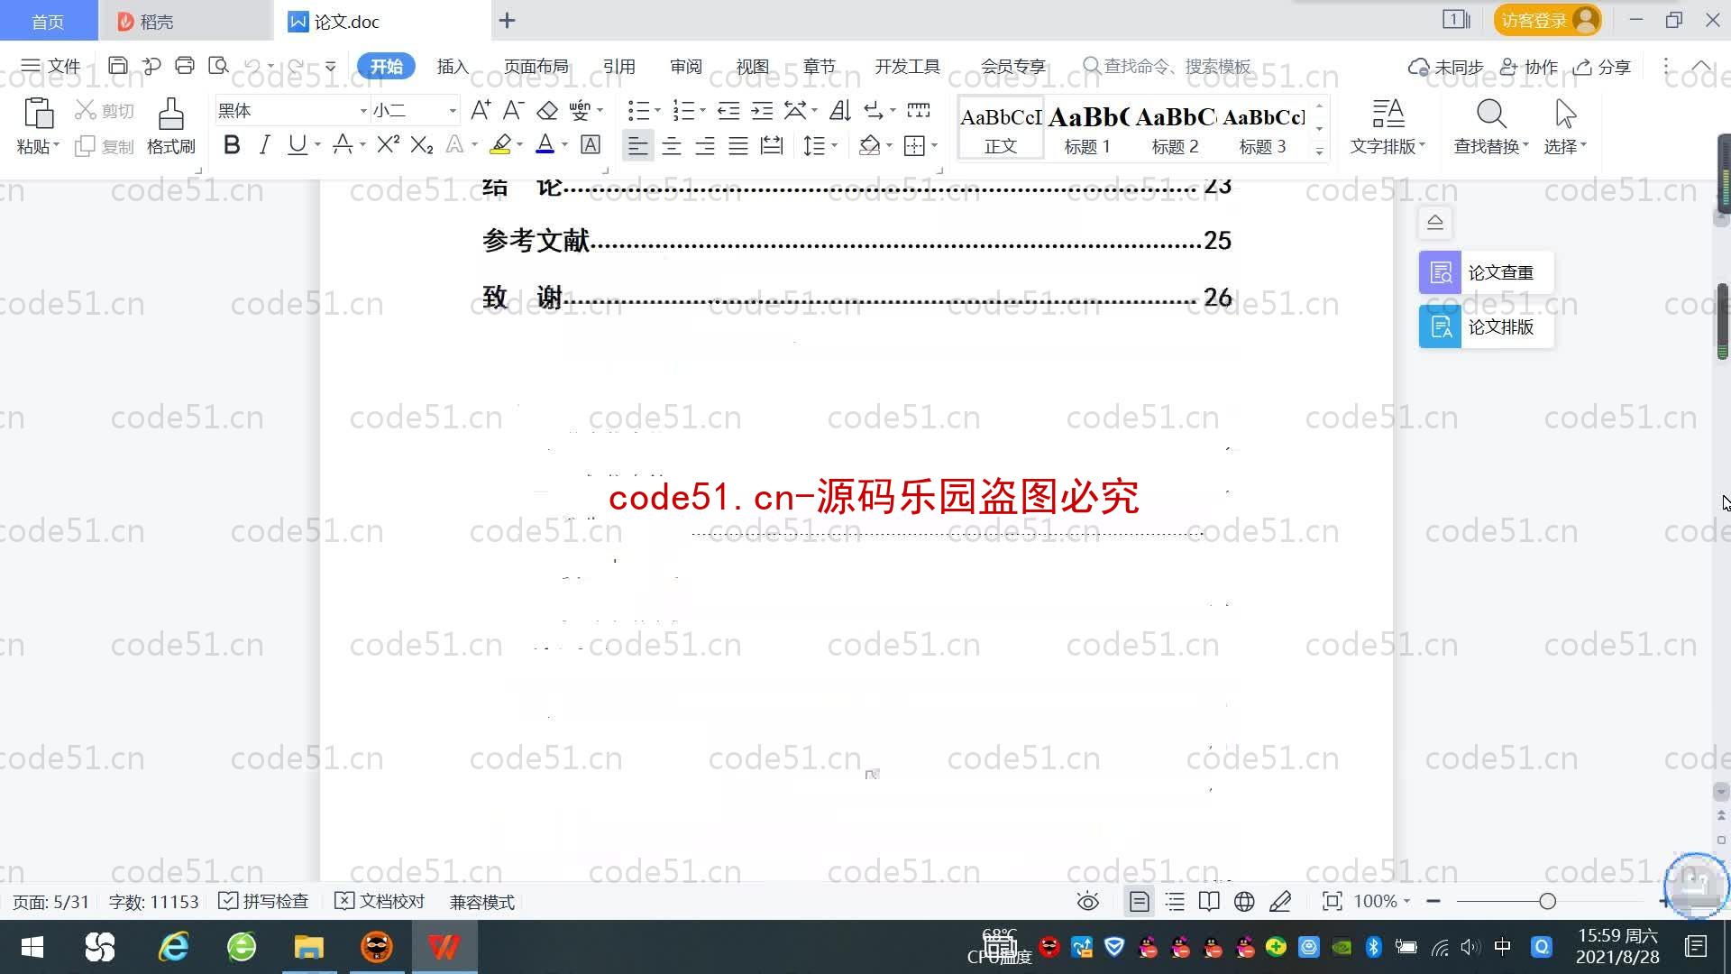Screen dimensions: 1731x974
Task: Open new document tab with plus
Action: tap(507, 20)
